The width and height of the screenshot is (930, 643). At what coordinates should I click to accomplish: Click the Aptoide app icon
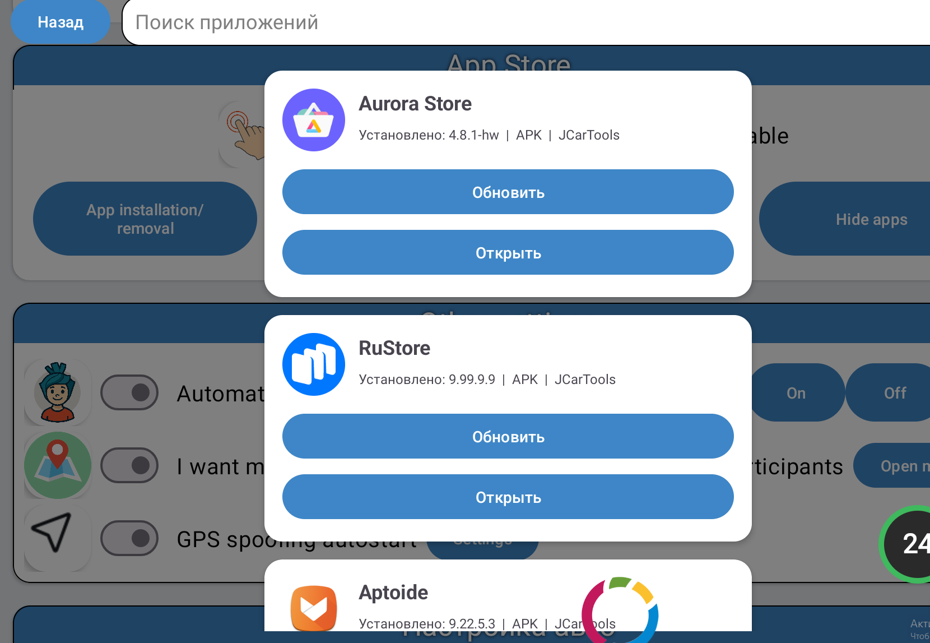tap(314, 609)
